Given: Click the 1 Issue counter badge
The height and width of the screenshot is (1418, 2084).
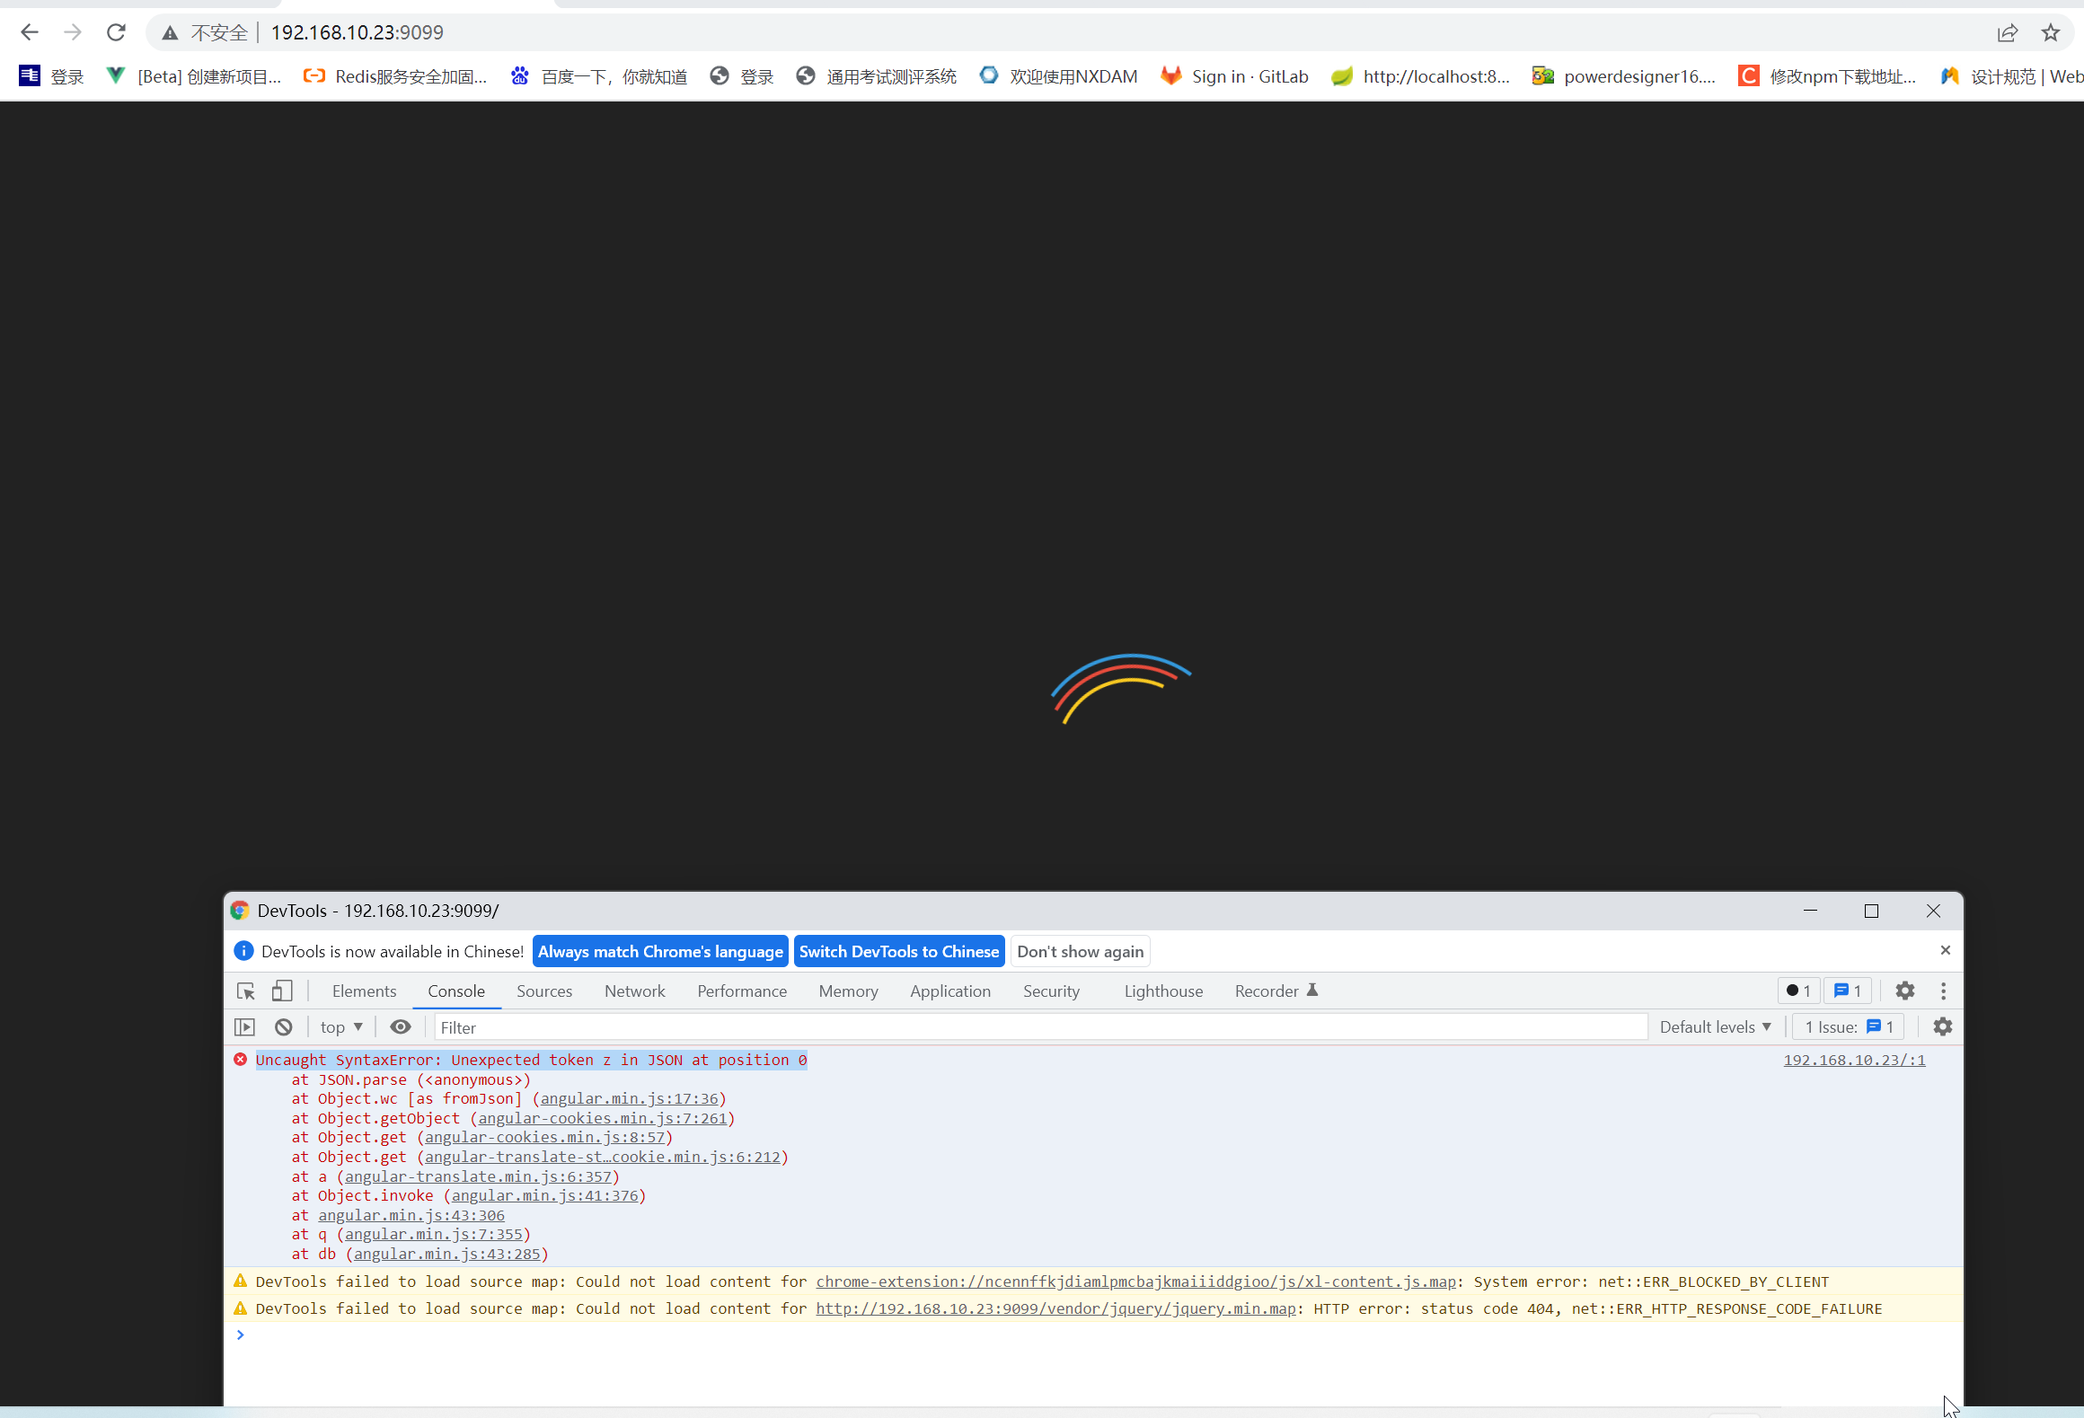Looking at the screenshot, I should (x=1849, y=1026).
